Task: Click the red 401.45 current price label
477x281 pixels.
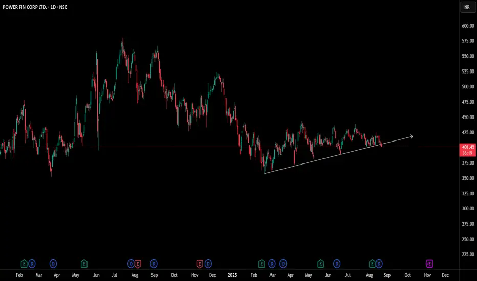Action: pos(468,147)
